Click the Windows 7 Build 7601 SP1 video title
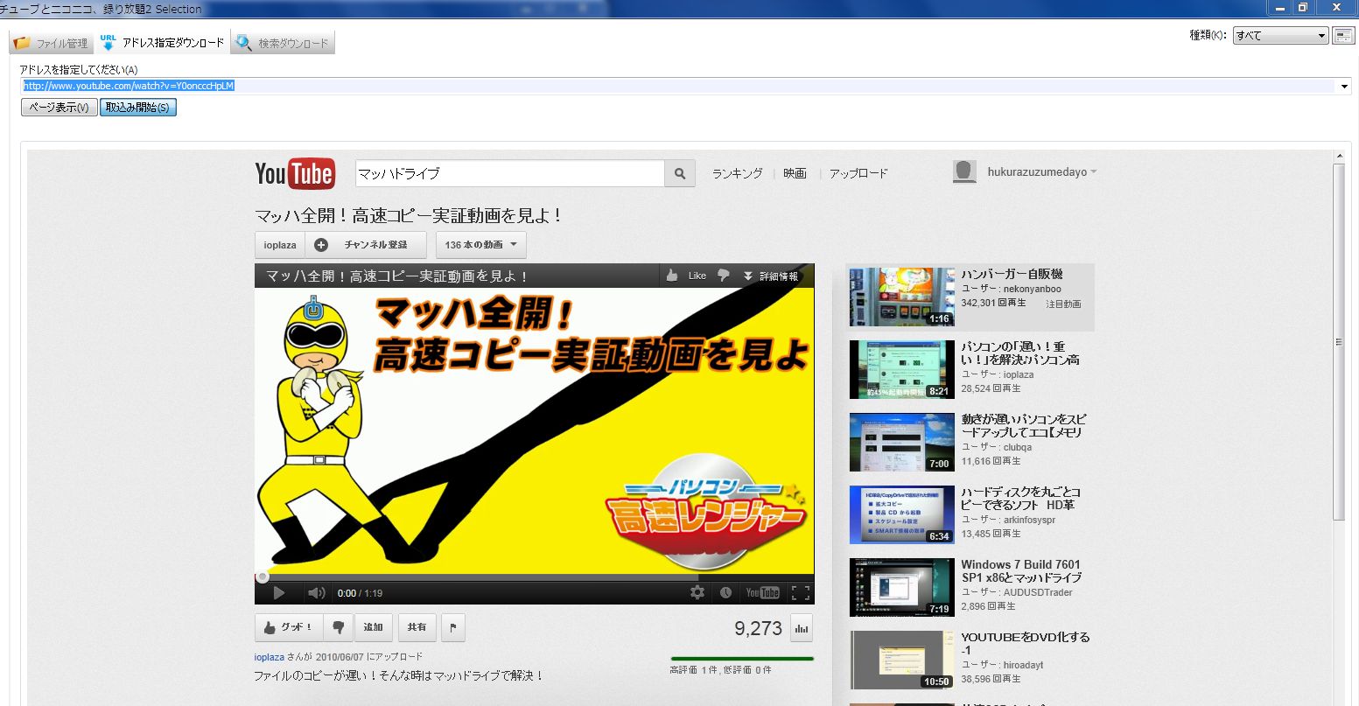 click(1021, 571)
